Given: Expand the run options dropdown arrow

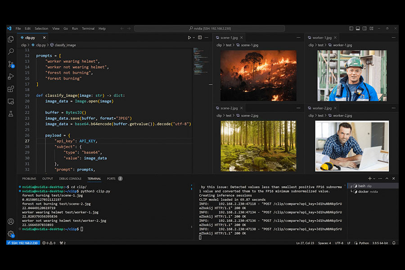Looking at the screenshot, I should [x=194, y=38].
